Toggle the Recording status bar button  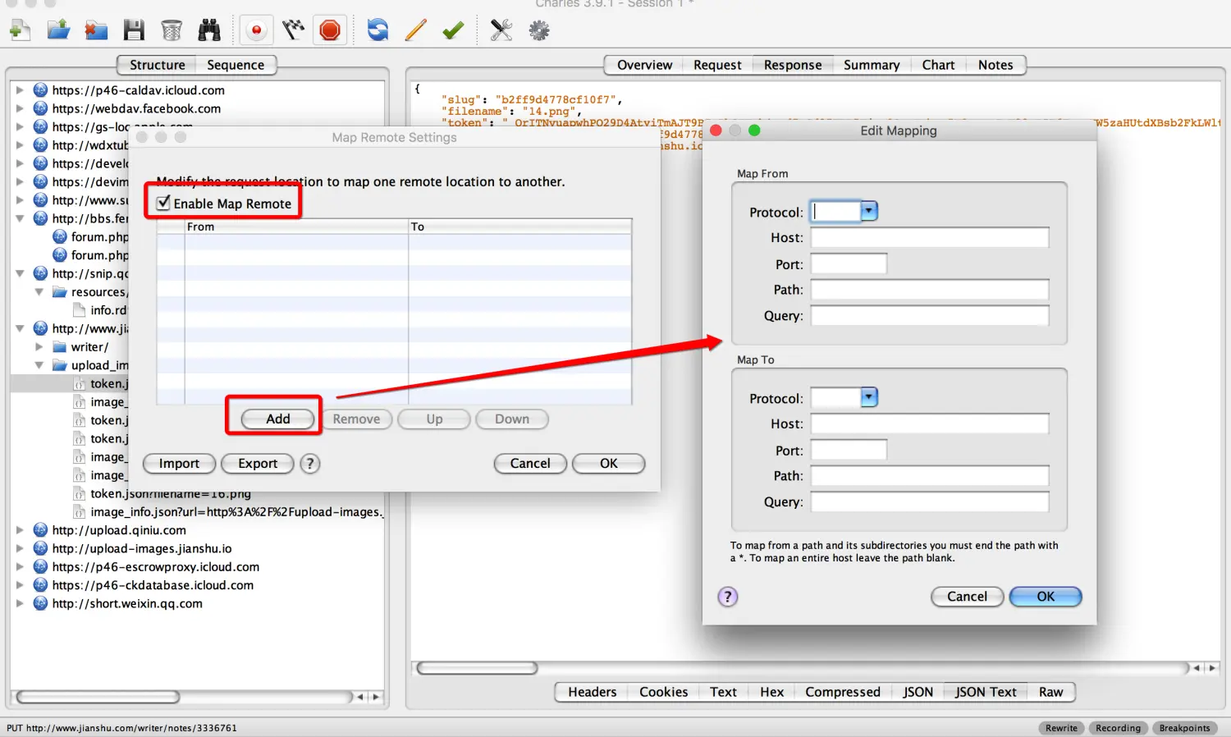(x=1118, y=728)
